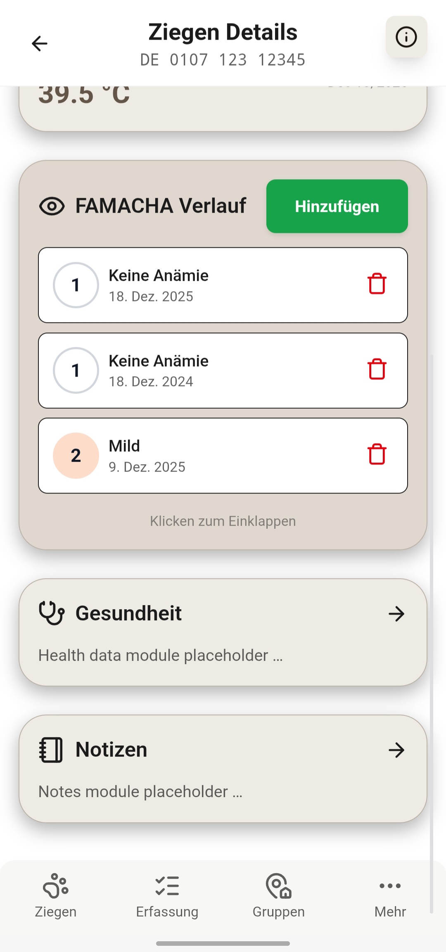The image size is (446, 952).
Task: Select the Mild score 2 circle badge
Action: coord(76,456)
